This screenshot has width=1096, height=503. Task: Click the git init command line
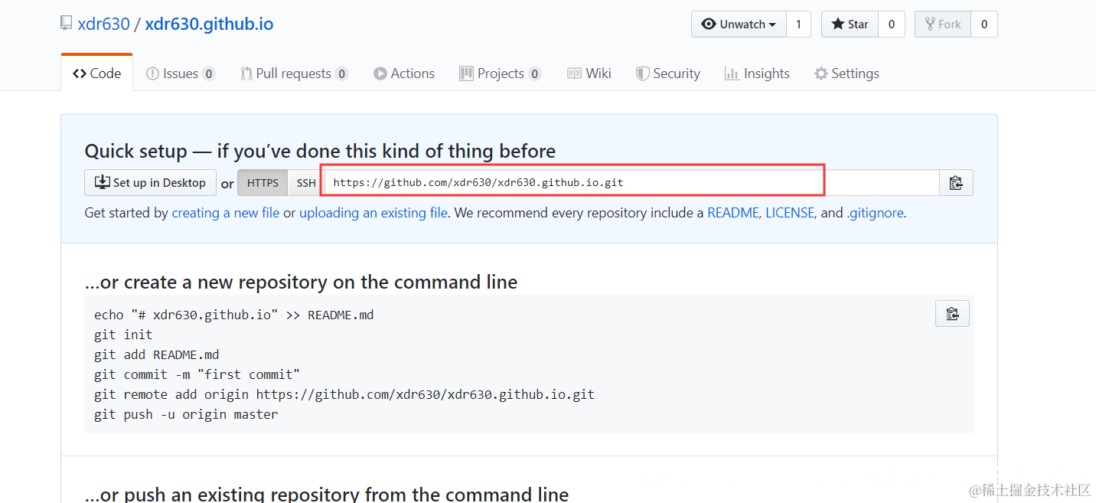(x=123, y=335)
